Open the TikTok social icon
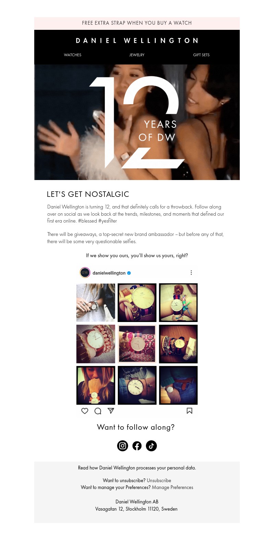 coord(151,446)
